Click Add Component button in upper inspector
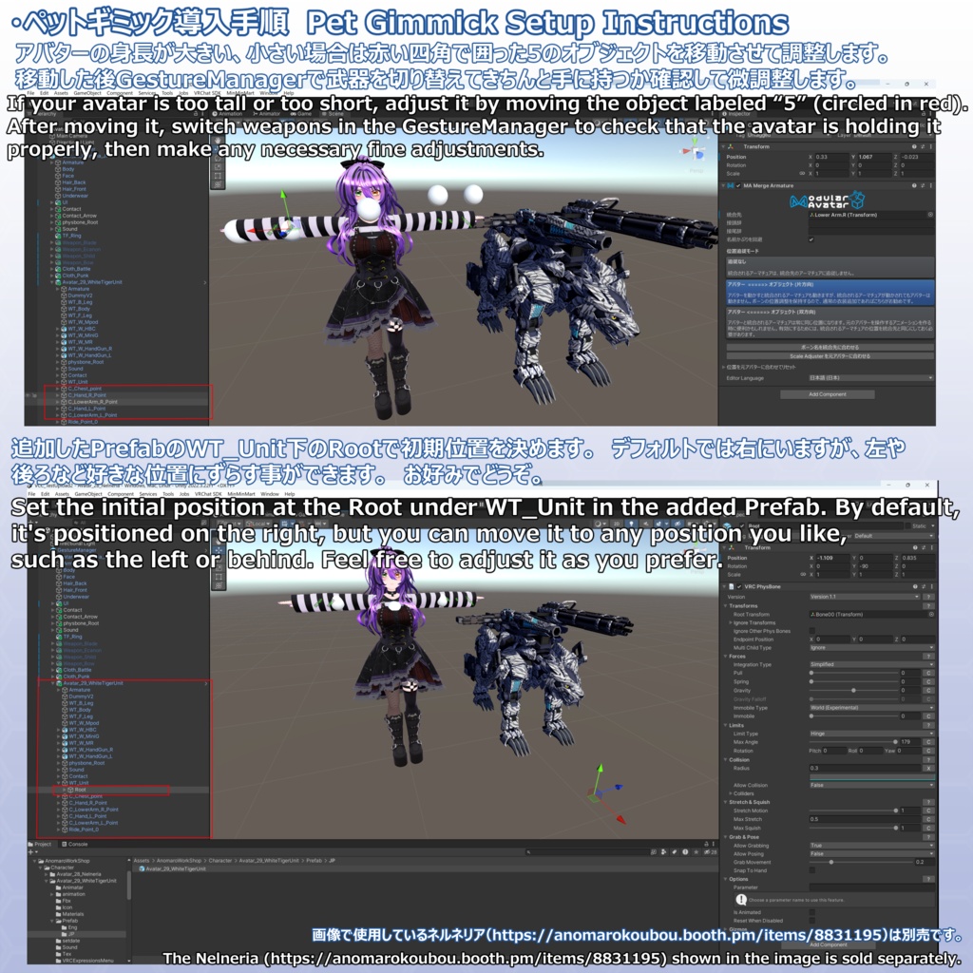 [x=828, y=394]
